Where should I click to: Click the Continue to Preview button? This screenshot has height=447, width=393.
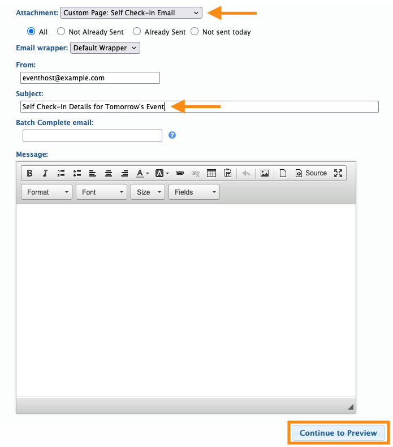tap(338, 433)
